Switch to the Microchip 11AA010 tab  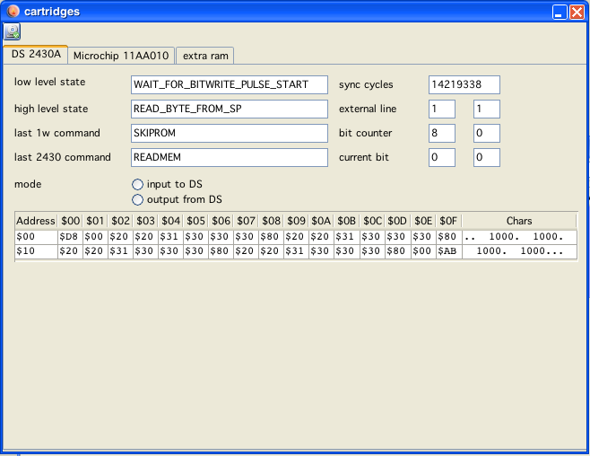coord(120,56)
